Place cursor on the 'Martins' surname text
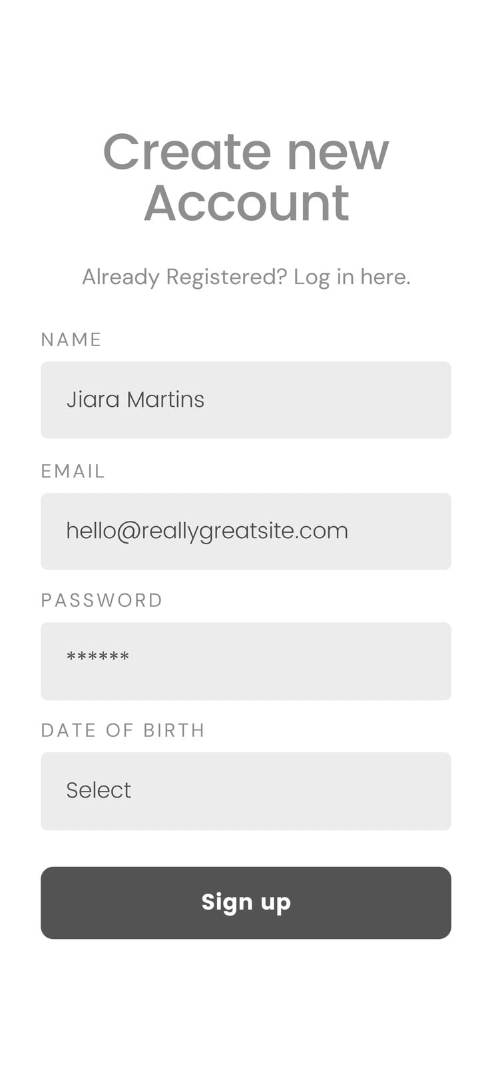492x1067 pixels. click(165, 399)
